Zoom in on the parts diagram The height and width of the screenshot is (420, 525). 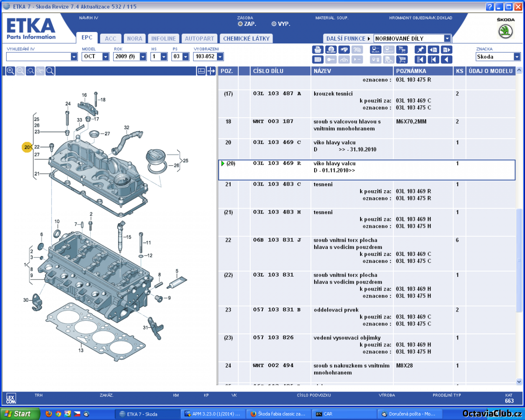pyautogui.click(x=10, y=71)
